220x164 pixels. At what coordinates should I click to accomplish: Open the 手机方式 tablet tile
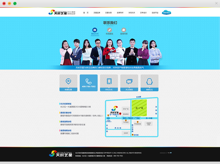pyautogui.click(x=109, y=83)
